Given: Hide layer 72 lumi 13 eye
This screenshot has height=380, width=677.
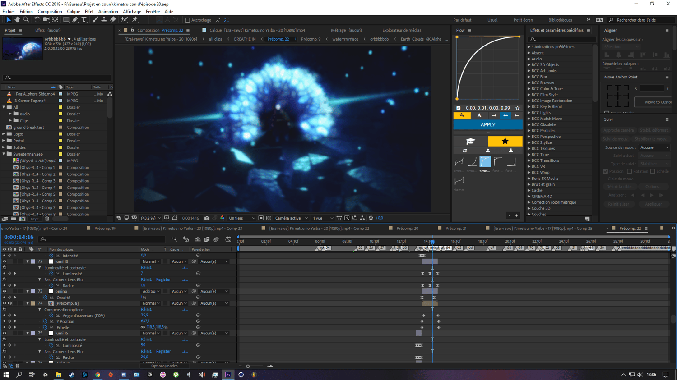Looking at the screenshot, I should 5,261.
